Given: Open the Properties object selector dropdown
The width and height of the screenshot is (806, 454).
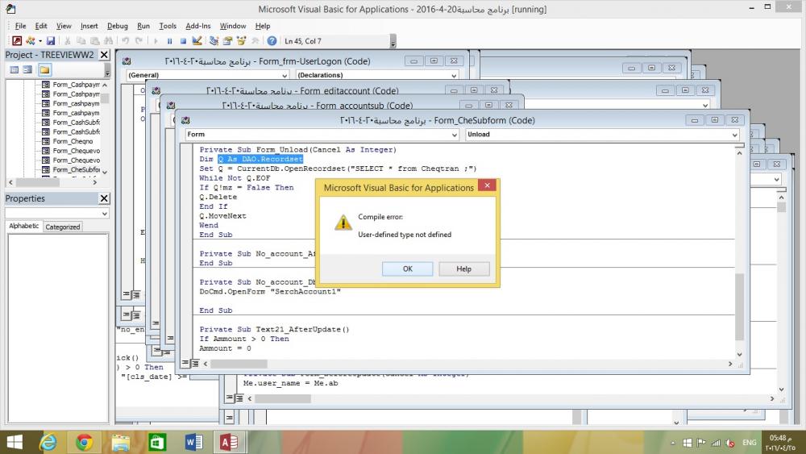Looking at the screenshot, I should tap(104, 214).
